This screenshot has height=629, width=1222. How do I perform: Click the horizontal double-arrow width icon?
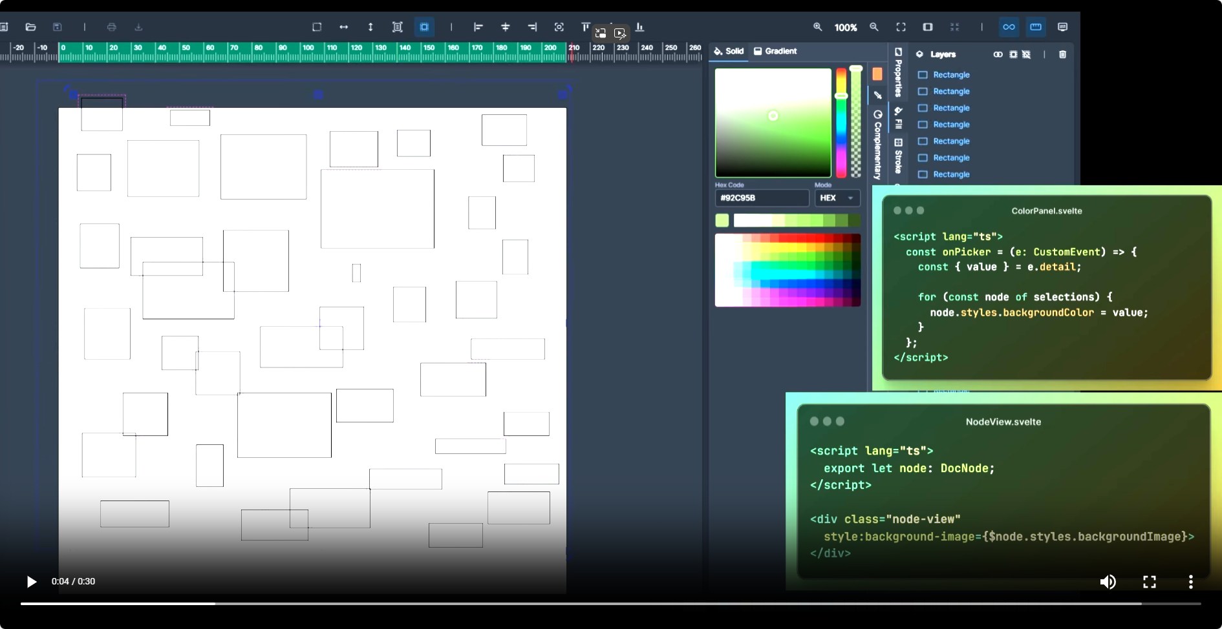click(344, 27)
